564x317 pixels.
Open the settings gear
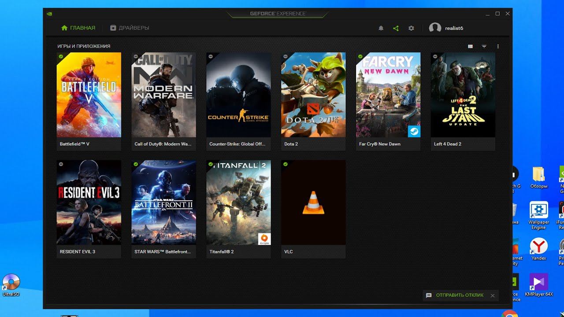pyautogui.click(x=411, y=28)
